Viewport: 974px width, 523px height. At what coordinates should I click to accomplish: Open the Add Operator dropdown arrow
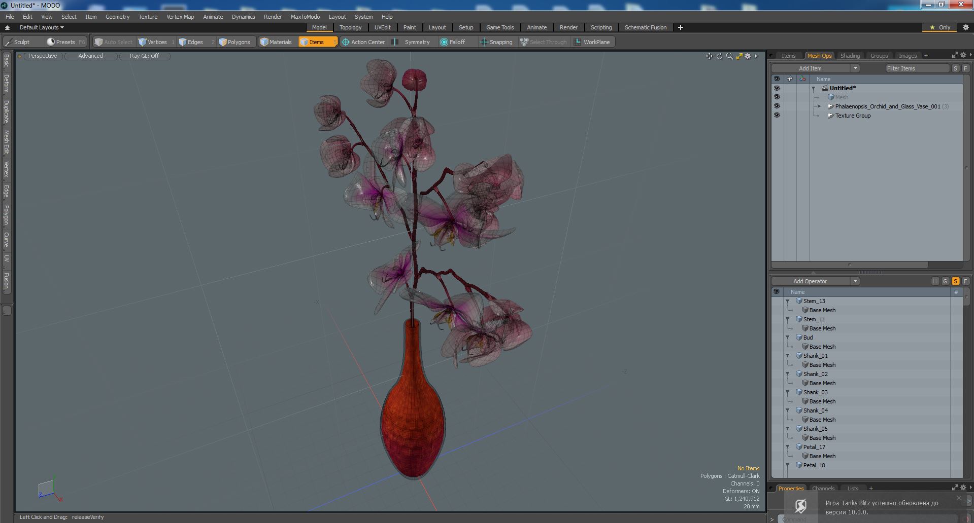(x=855, y=281)
